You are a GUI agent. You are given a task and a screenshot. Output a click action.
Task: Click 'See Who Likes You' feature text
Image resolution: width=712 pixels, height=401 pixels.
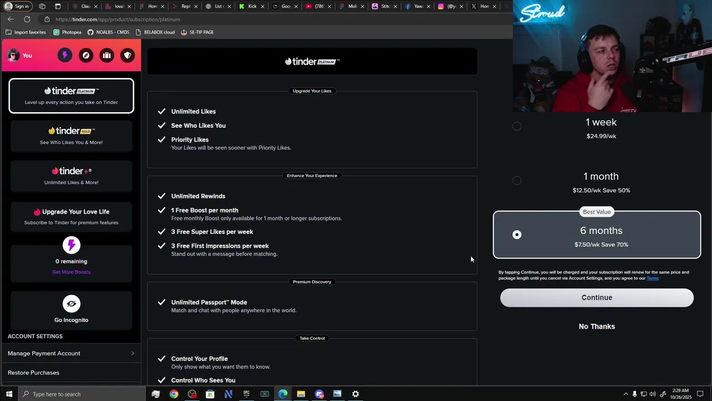pyautogui.click(x=199, y=125)
